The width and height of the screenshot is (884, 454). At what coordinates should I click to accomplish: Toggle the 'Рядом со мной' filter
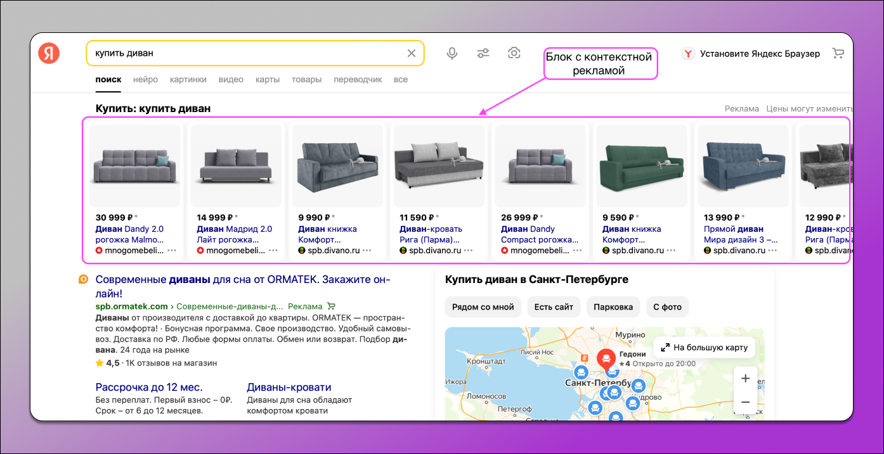(x=483, y=307)
